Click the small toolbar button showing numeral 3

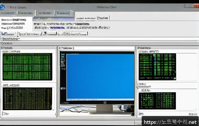pos(45,33)
